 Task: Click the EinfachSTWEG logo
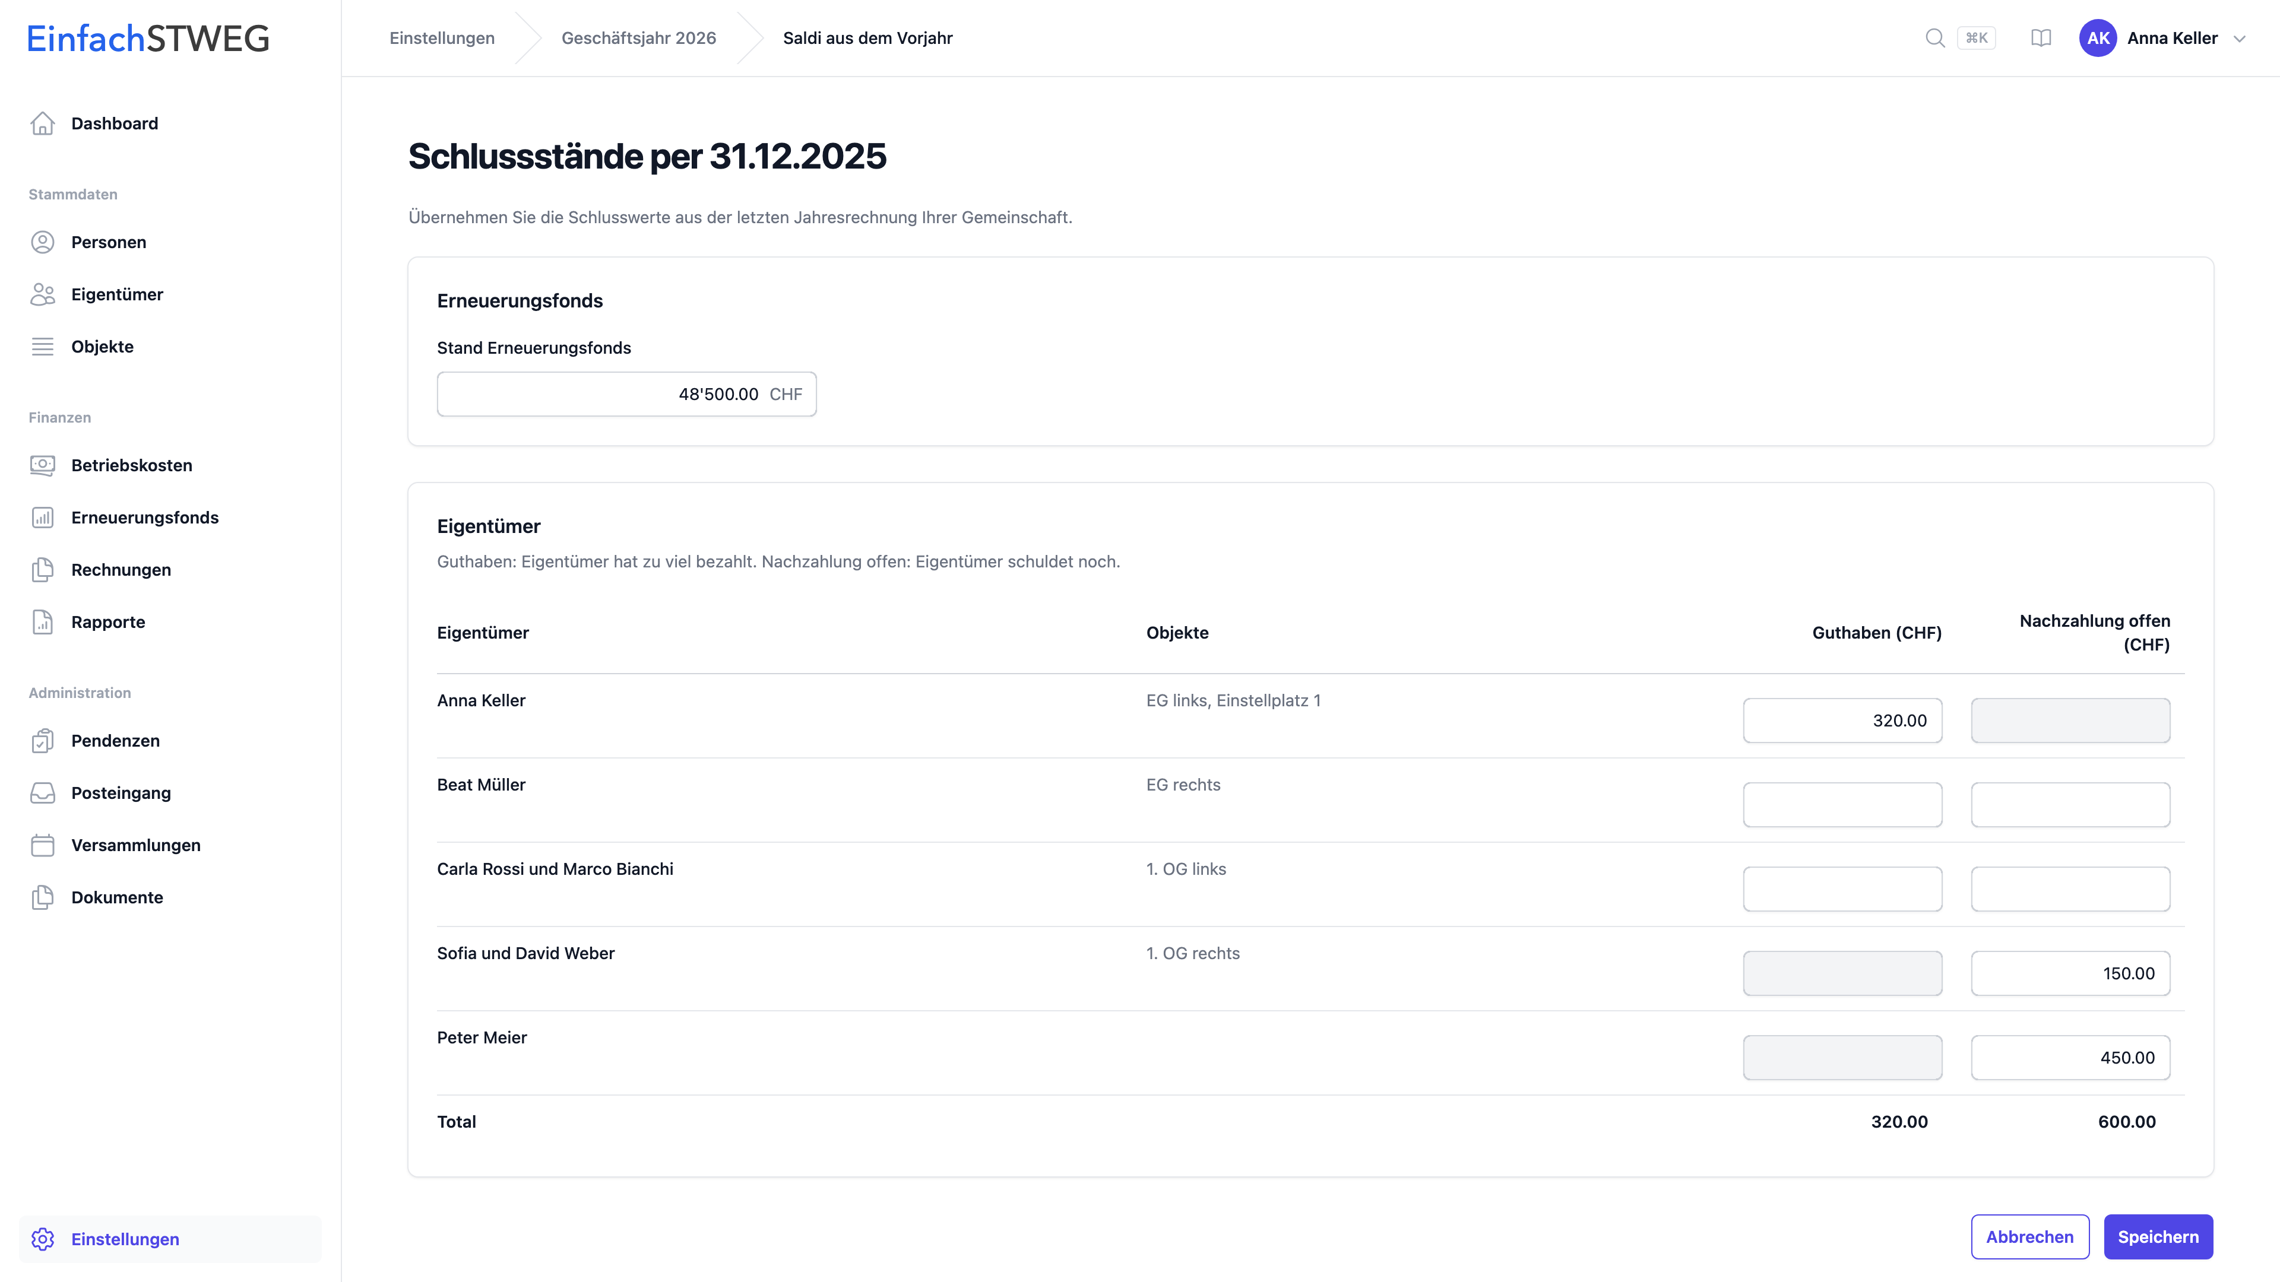(x=148, y=38)
